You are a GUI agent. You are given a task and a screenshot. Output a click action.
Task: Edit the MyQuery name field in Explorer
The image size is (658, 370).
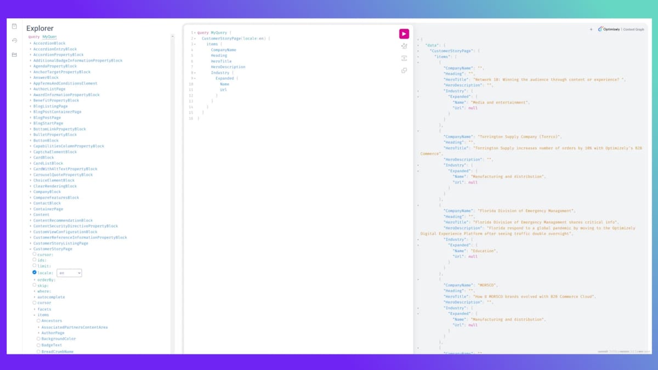point(49,37)
